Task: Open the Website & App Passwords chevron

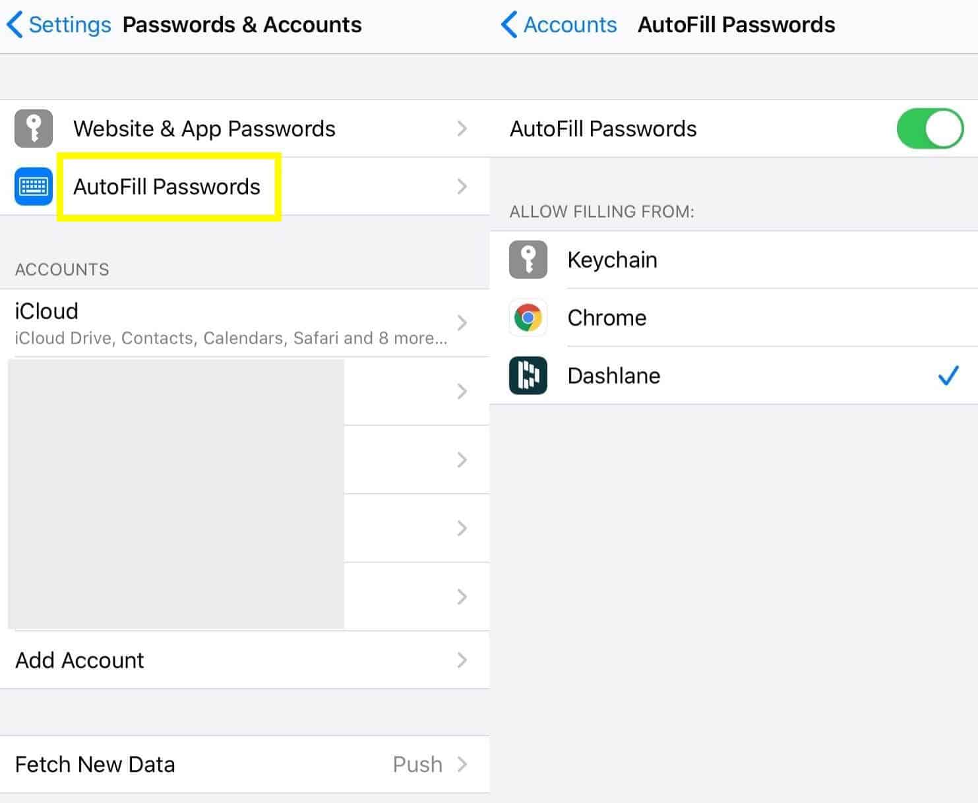Action: click(x=462, y=129)
